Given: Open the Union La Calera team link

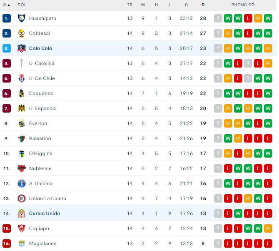Looking at the screenshot, I should (47, 198).
